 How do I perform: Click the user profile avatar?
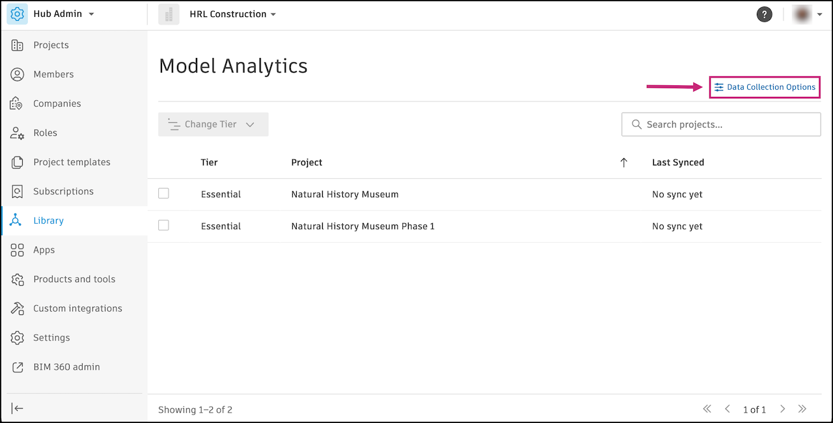(802, 14)
